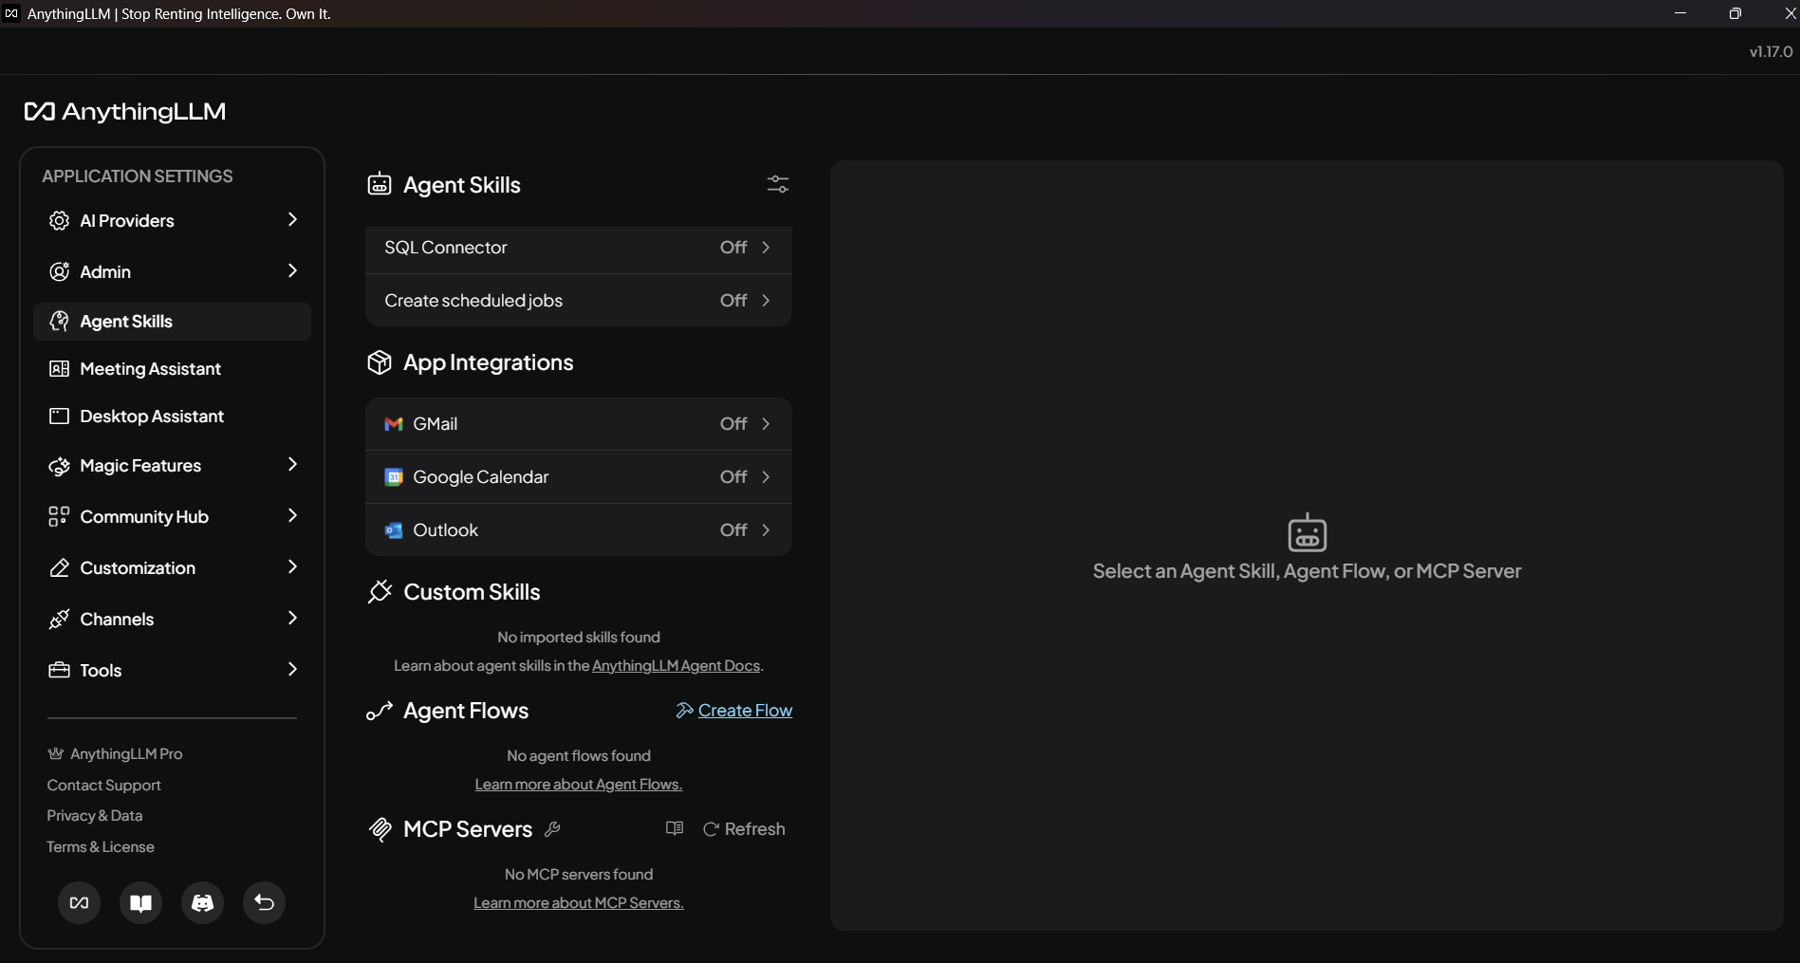Open the GMail integration row
Viewport: 1800px width, 963px height.
(x=579, y=424)
